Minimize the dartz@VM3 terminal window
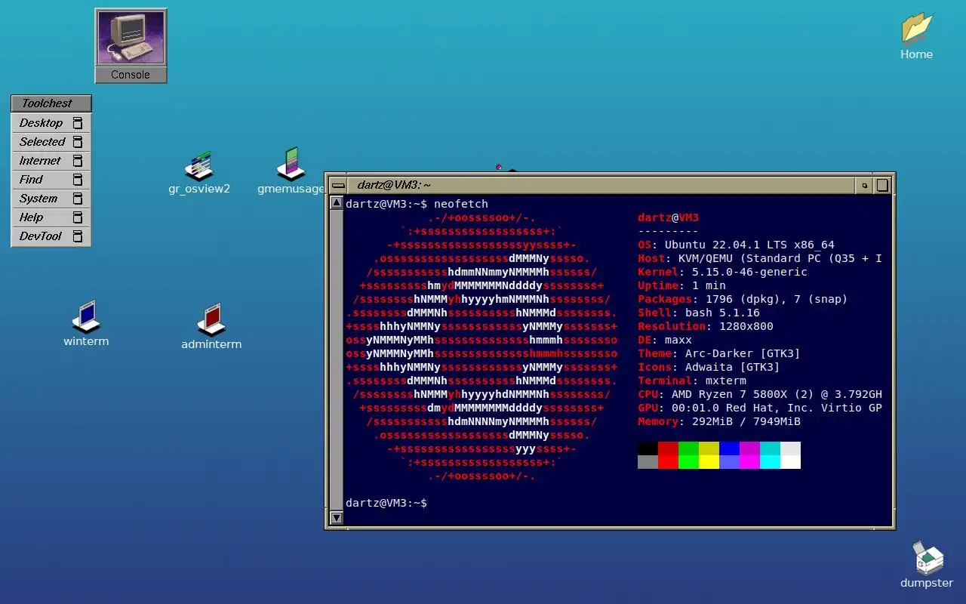Screen dimensions: 966x604 (x=866, y=185)
